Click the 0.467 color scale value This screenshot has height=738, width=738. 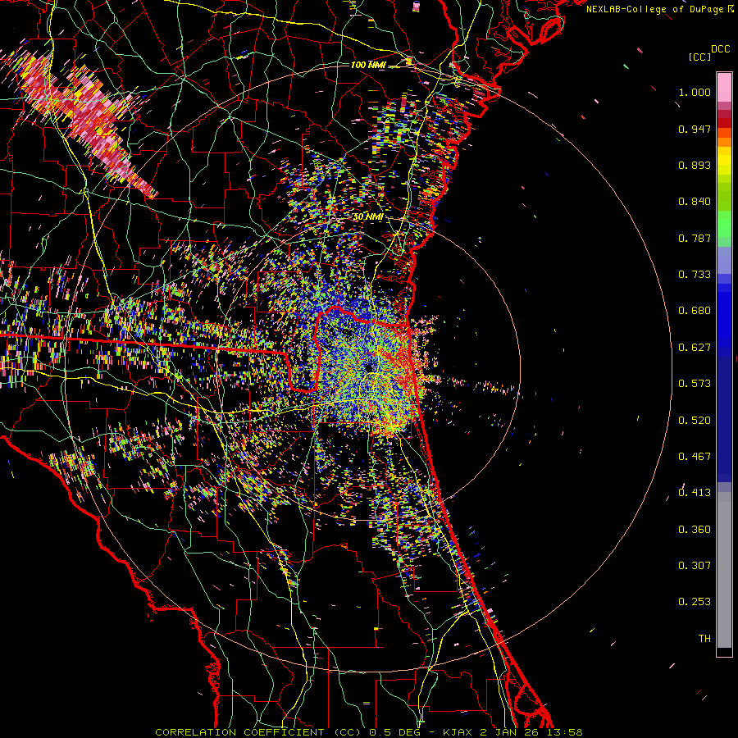[695, 457]
